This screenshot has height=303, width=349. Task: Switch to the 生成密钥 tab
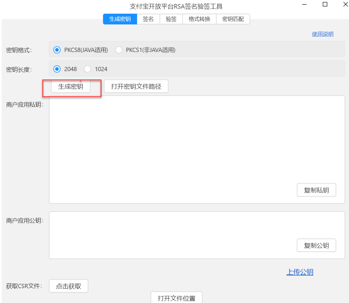click(x=120, y=19)
